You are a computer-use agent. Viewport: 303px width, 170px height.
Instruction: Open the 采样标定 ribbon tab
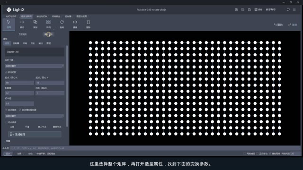pyautogui.click(x=56, y=17)
